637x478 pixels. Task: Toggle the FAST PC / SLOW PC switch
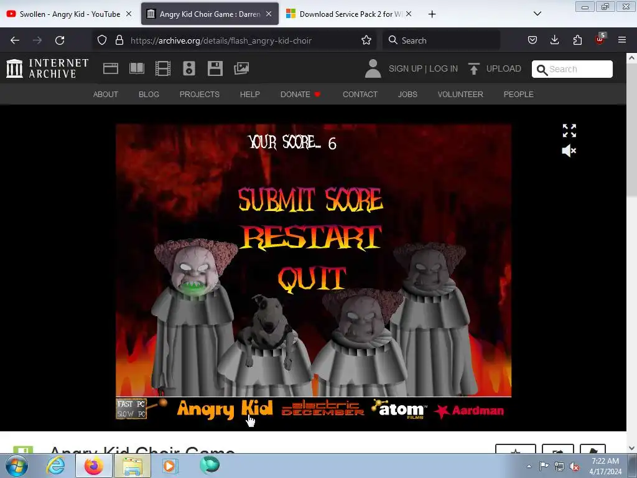(131, 409)
